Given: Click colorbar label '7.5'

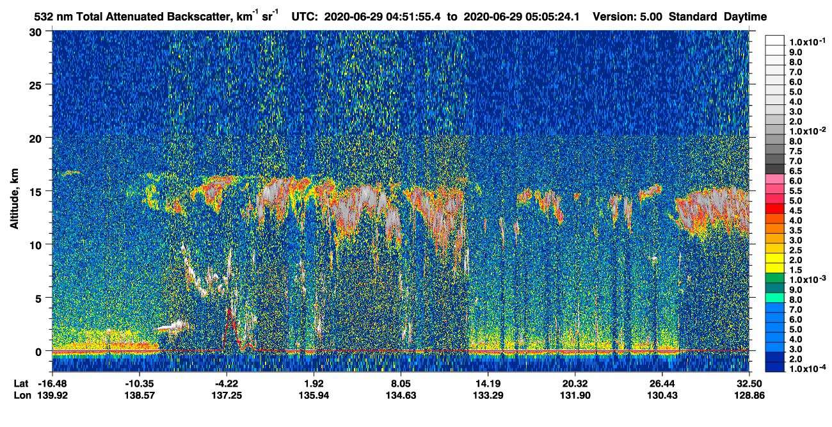Looking at the screenshot, I should click(796, 151).
